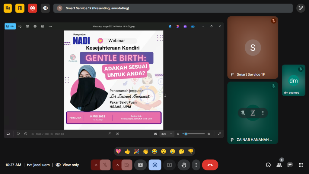
Task: Unpin the ZAINAB HANANAH tile
Action: click(x=243, y=113)
